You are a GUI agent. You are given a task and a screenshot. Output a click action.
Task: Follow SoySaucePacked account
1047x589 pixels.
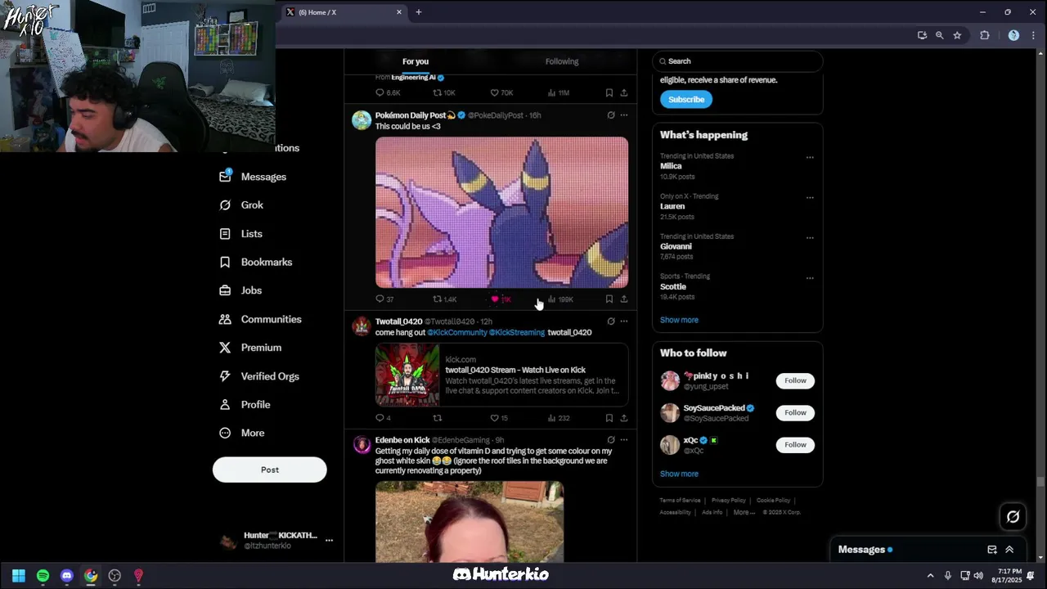tap(795, 413)
